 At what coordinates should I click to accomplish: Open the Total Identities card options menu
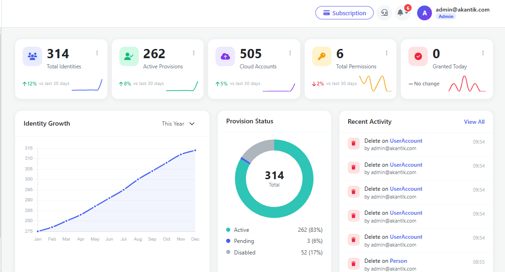[97, 53]
